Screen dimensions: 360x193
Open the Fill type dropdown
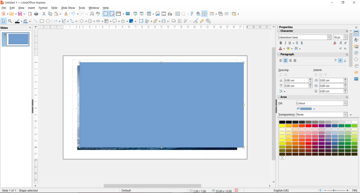[345, 103]
